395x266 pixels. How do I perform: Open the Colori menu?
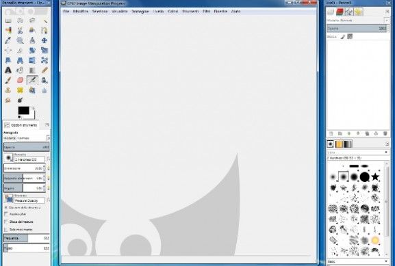tap(173, 12)
